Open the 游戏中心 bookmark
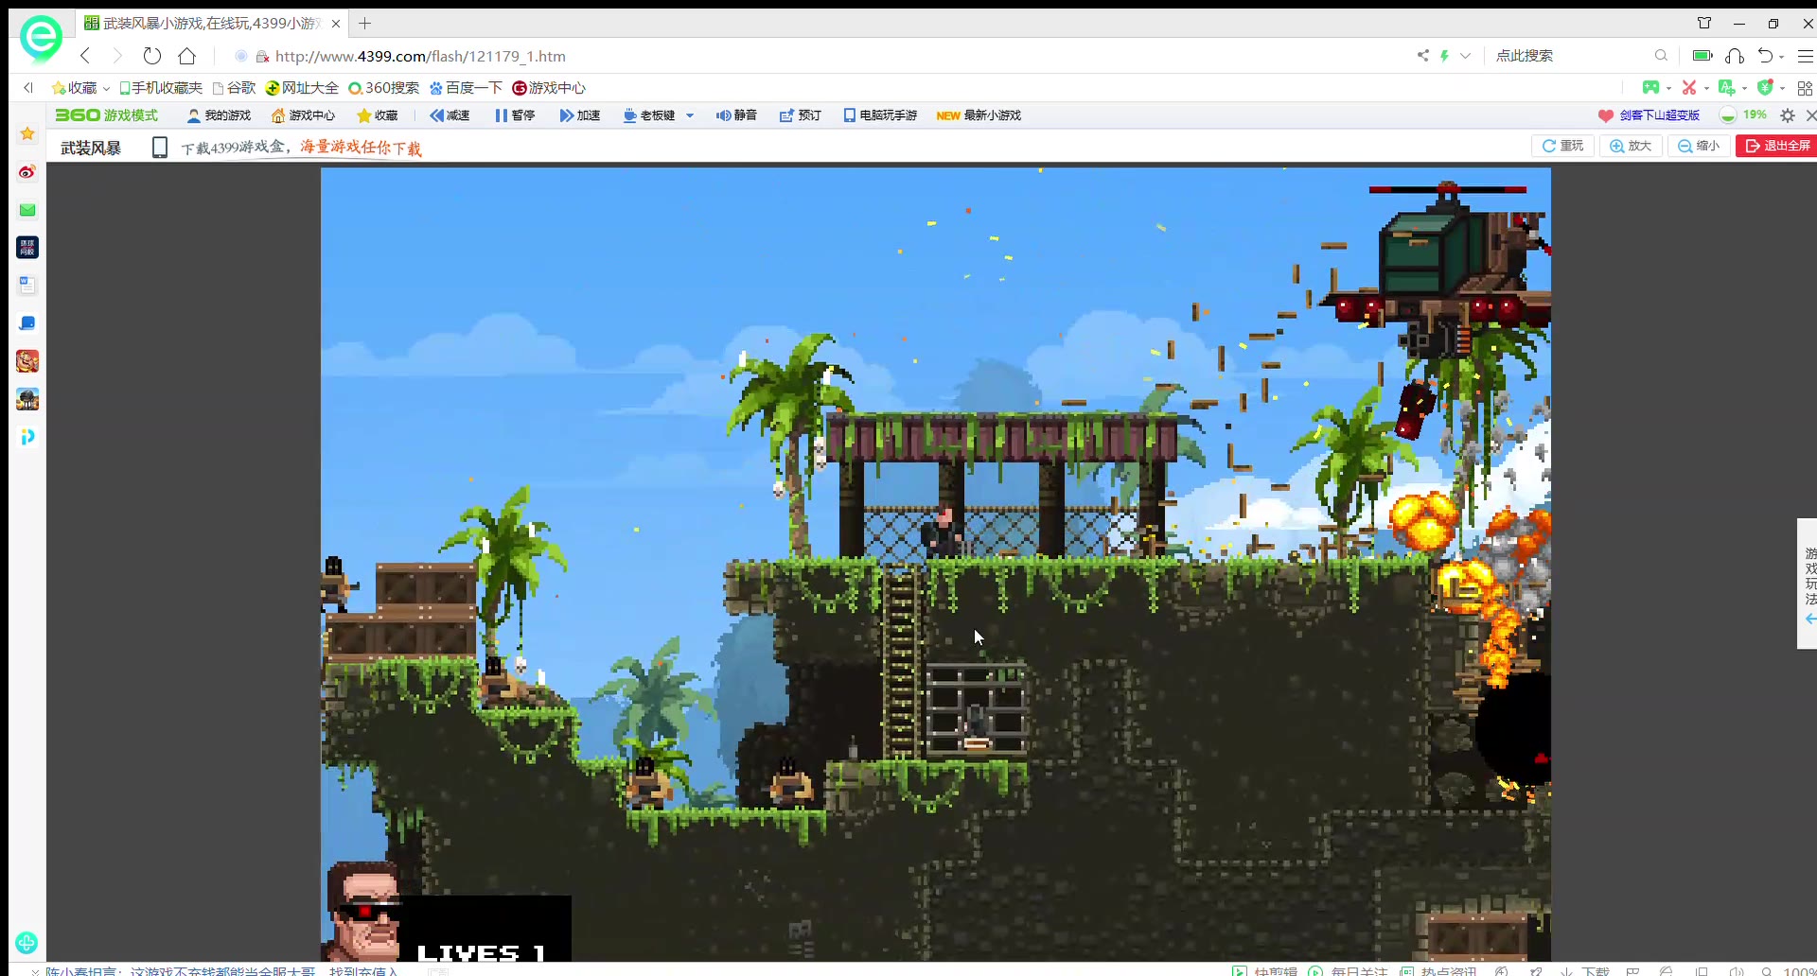The width and height of the screenshot is (1817, 976). pos(549,88)
